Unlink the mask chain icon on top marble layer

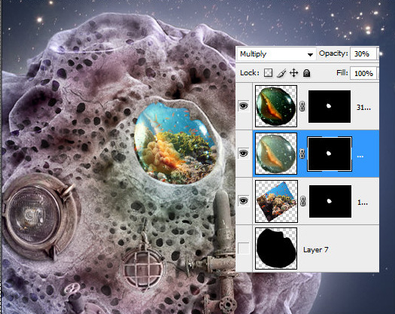coord(302,106)
